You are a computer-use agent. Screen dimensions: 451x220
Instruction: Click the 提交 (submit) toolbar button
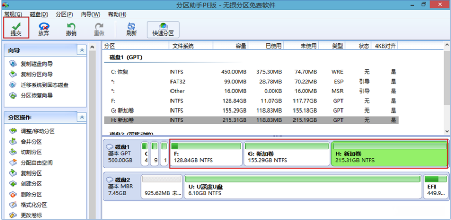point(16,29)
